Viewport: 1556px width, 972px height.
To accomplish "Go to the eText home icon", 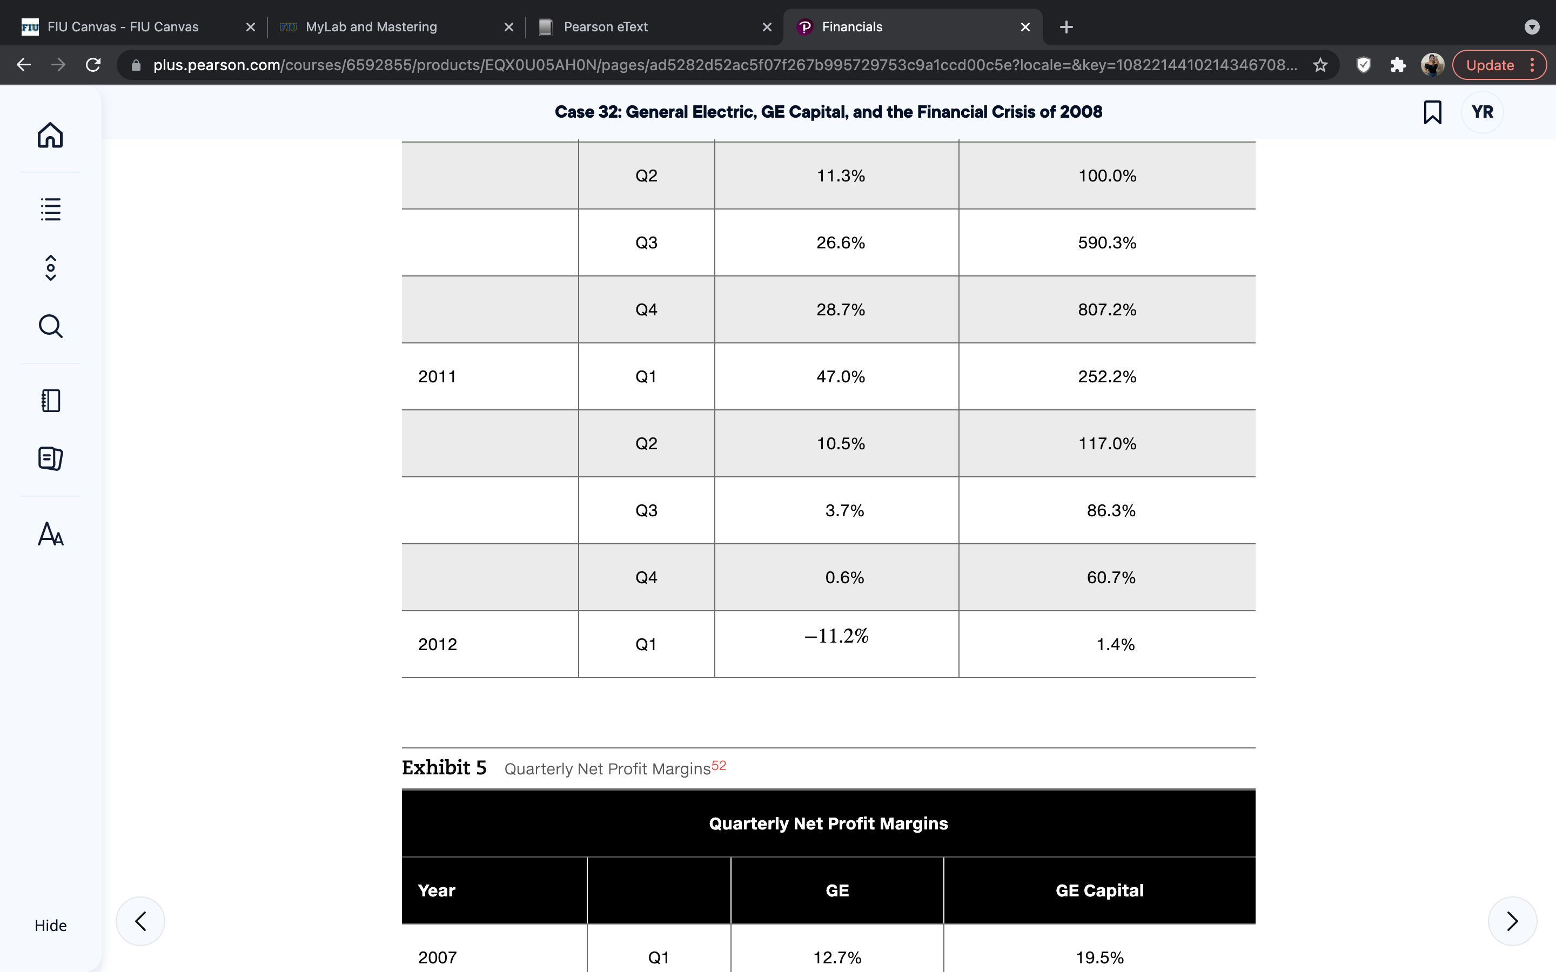I will coord(50,135).
